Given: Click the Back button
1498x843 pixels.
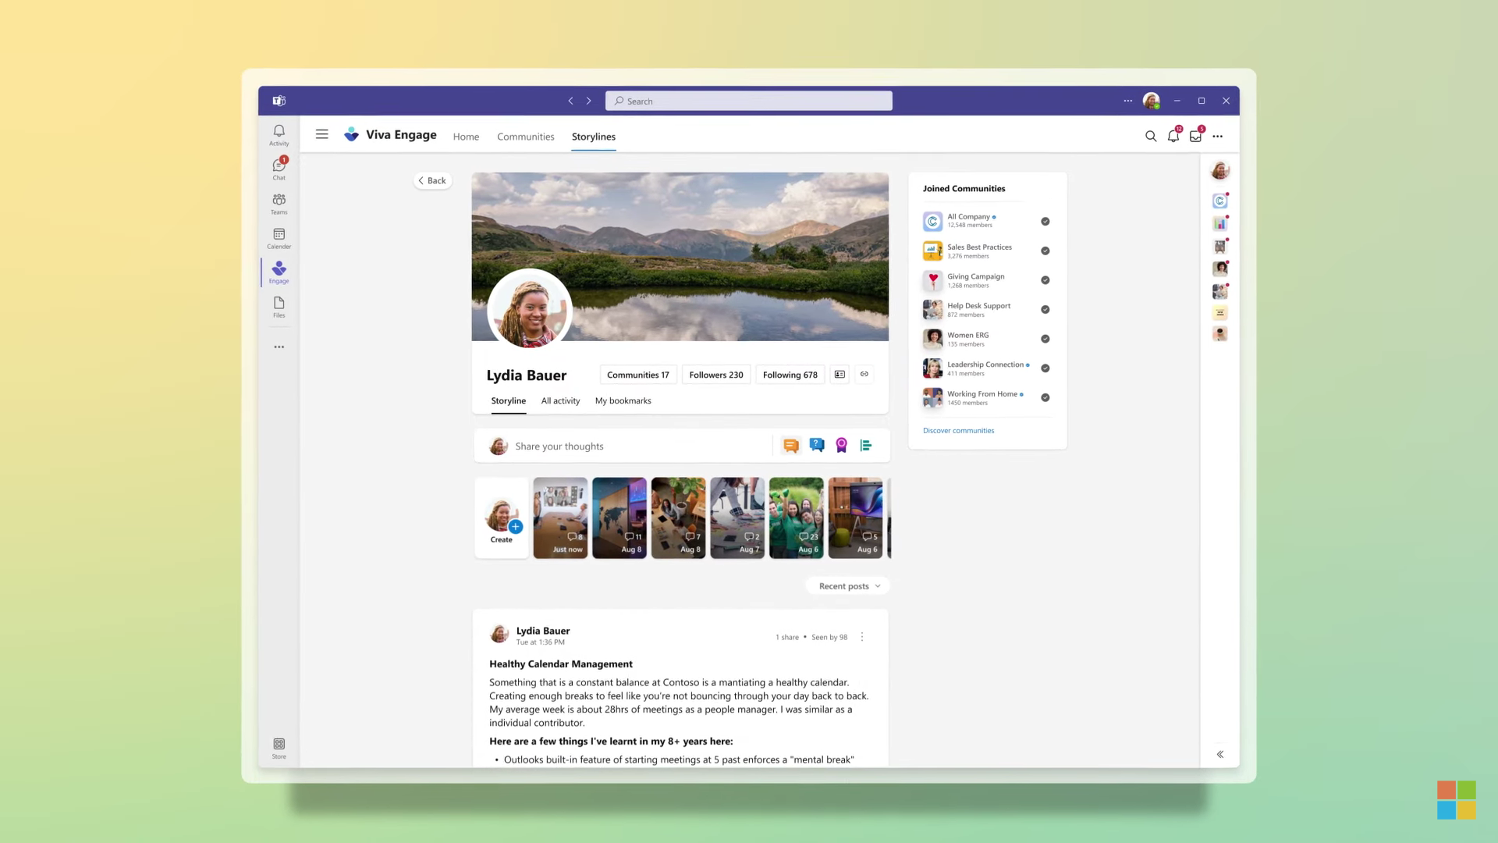Looking at the screenshot, I should point(432,180).
